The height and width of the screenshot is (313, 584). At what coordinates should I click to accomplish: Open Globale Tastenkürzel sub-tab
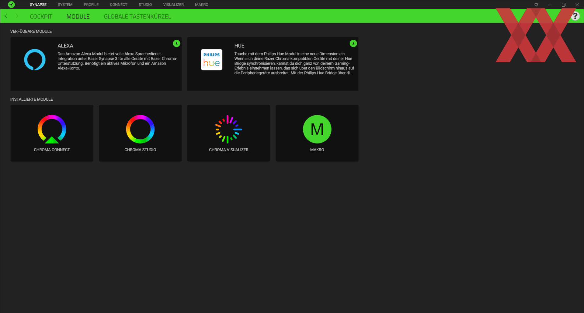click(x=137, y=17)
